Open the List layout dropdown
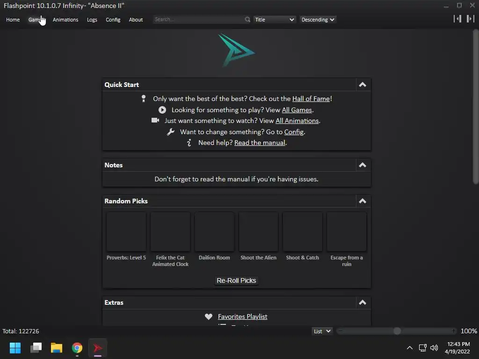Image resolution: width=479 pixels, height=359 pixels. pos(322,331)
